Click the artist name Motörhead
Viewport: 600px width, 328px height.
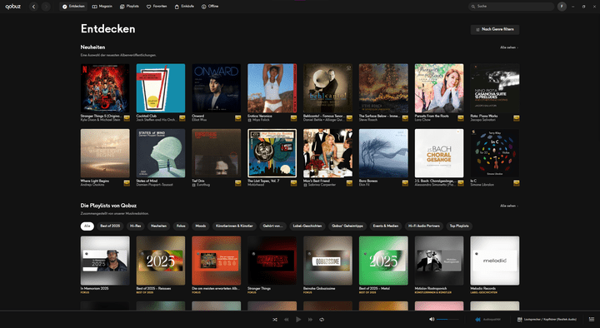click(256, 185)
